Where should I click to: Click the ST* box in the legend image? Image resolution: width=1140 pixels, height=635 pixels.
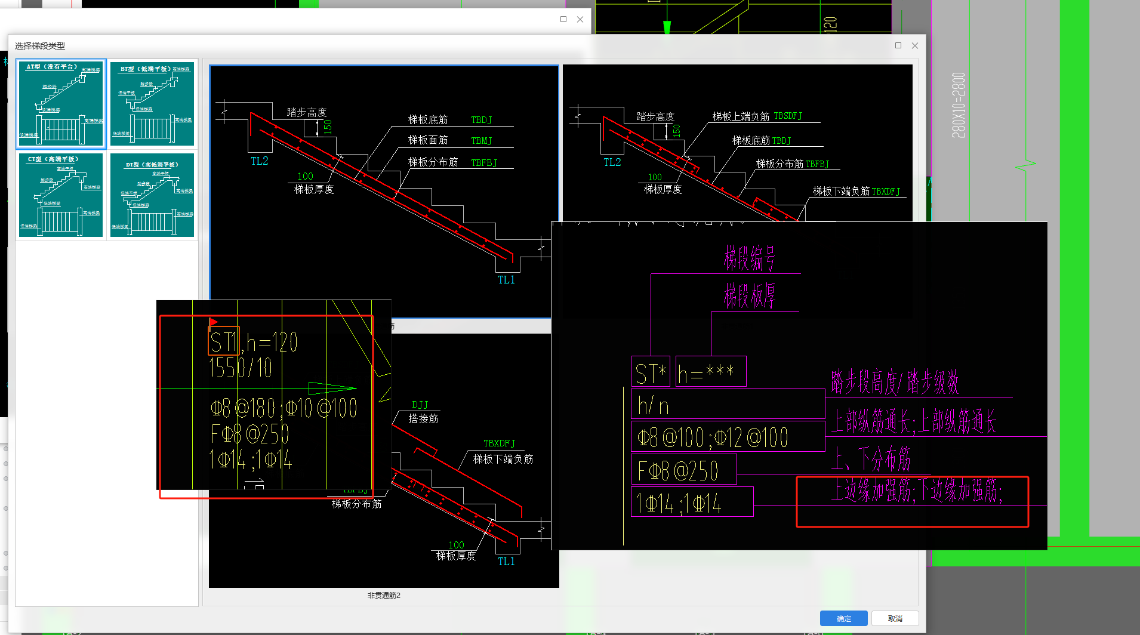[x=651, y=372]
